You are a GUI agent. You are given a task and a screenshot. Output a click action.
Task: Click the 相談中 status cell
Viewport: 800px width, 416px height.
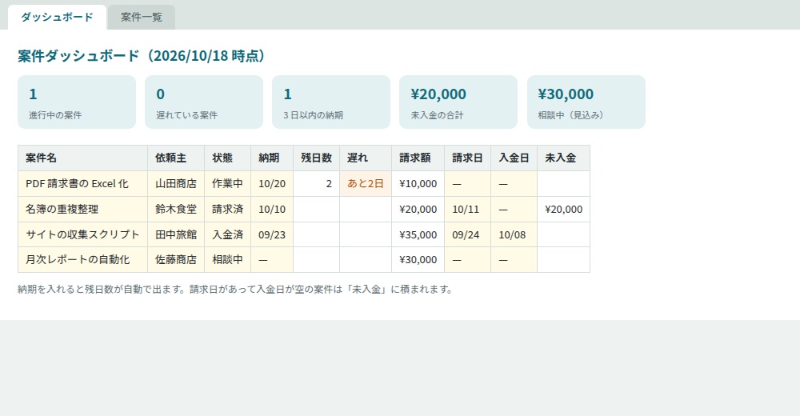[227, 260]
